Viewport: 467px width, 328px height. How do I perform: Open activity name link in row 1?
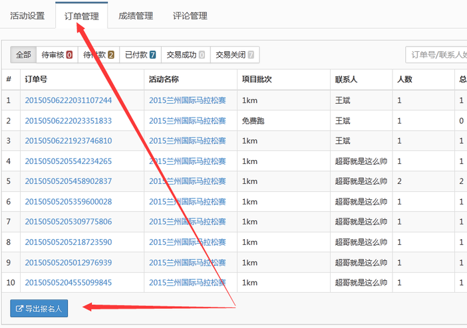[x=188, y=100]
